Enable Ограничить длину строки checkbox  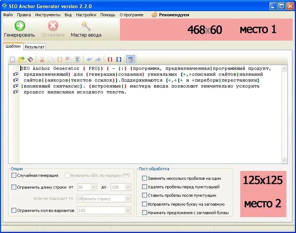click(14, 187)
